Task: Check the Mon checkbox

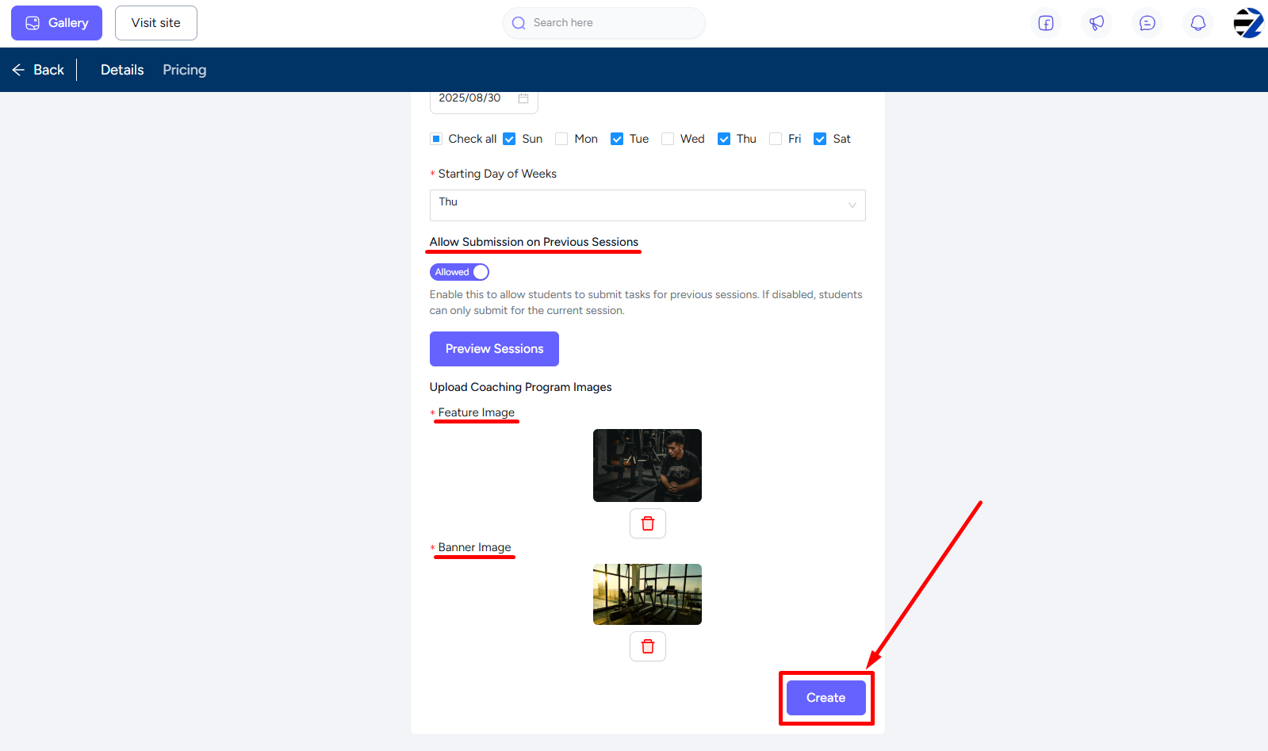Action: (x=561, y=139)
